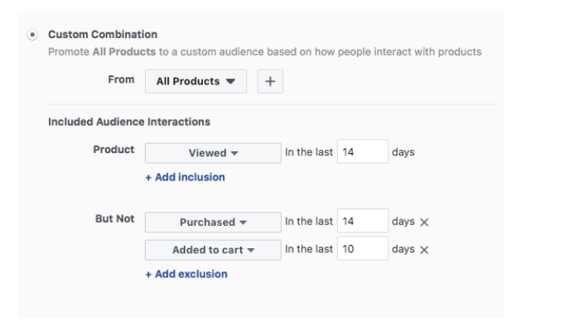Click the Included Audience Interactions heading

[129, 122]
